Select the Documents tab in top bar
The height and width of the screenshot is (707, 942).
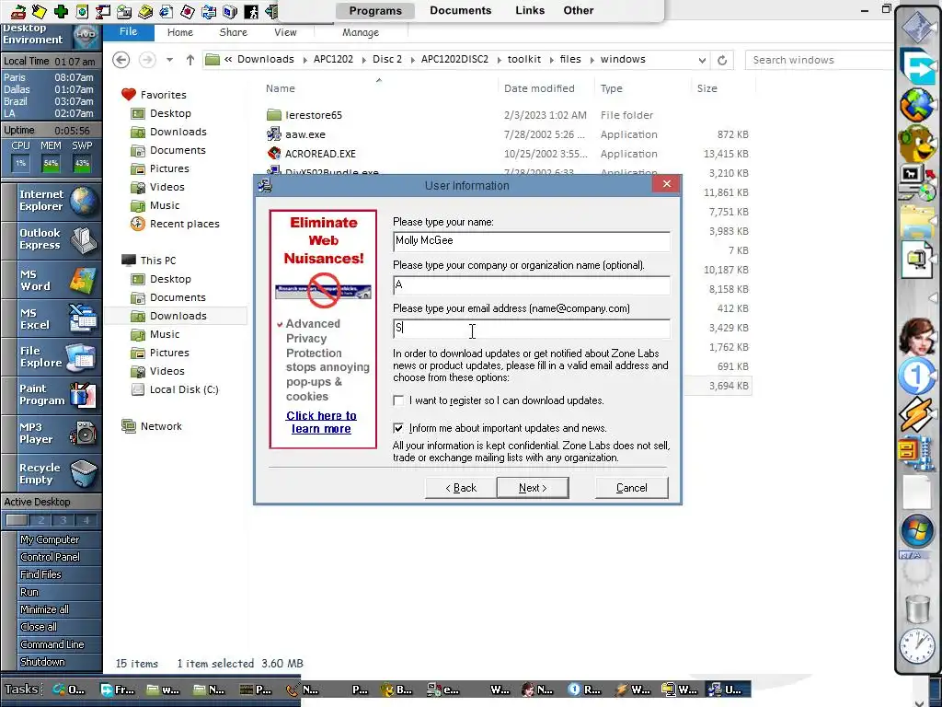(460, 10)
